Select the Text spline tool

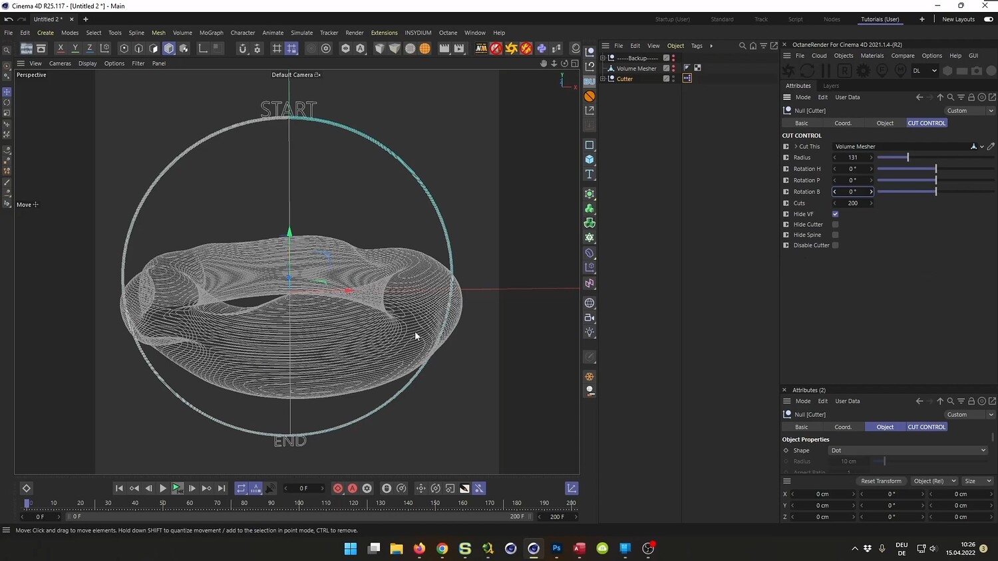(x=589, y=174)
